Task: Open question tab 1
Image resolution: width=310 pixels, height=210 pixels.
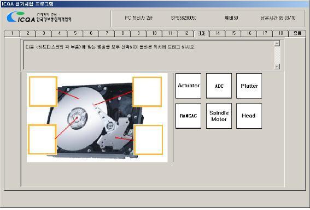Action: coord(12,33)
